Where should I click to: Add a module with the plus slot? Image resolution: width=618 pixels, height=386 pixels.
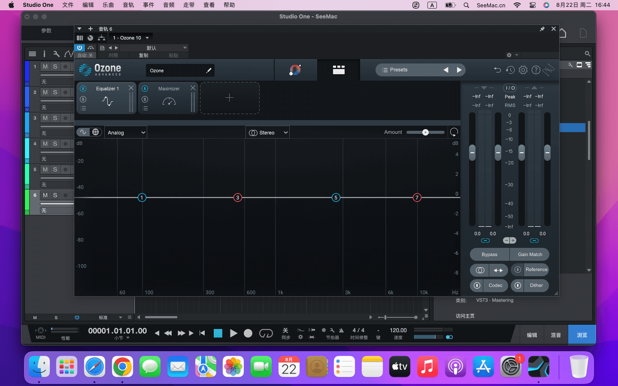click(x=230, y=98)
